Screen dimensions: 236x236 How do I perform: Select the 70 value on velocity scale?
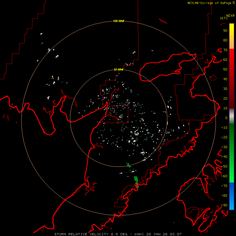(x=225, y=50)
